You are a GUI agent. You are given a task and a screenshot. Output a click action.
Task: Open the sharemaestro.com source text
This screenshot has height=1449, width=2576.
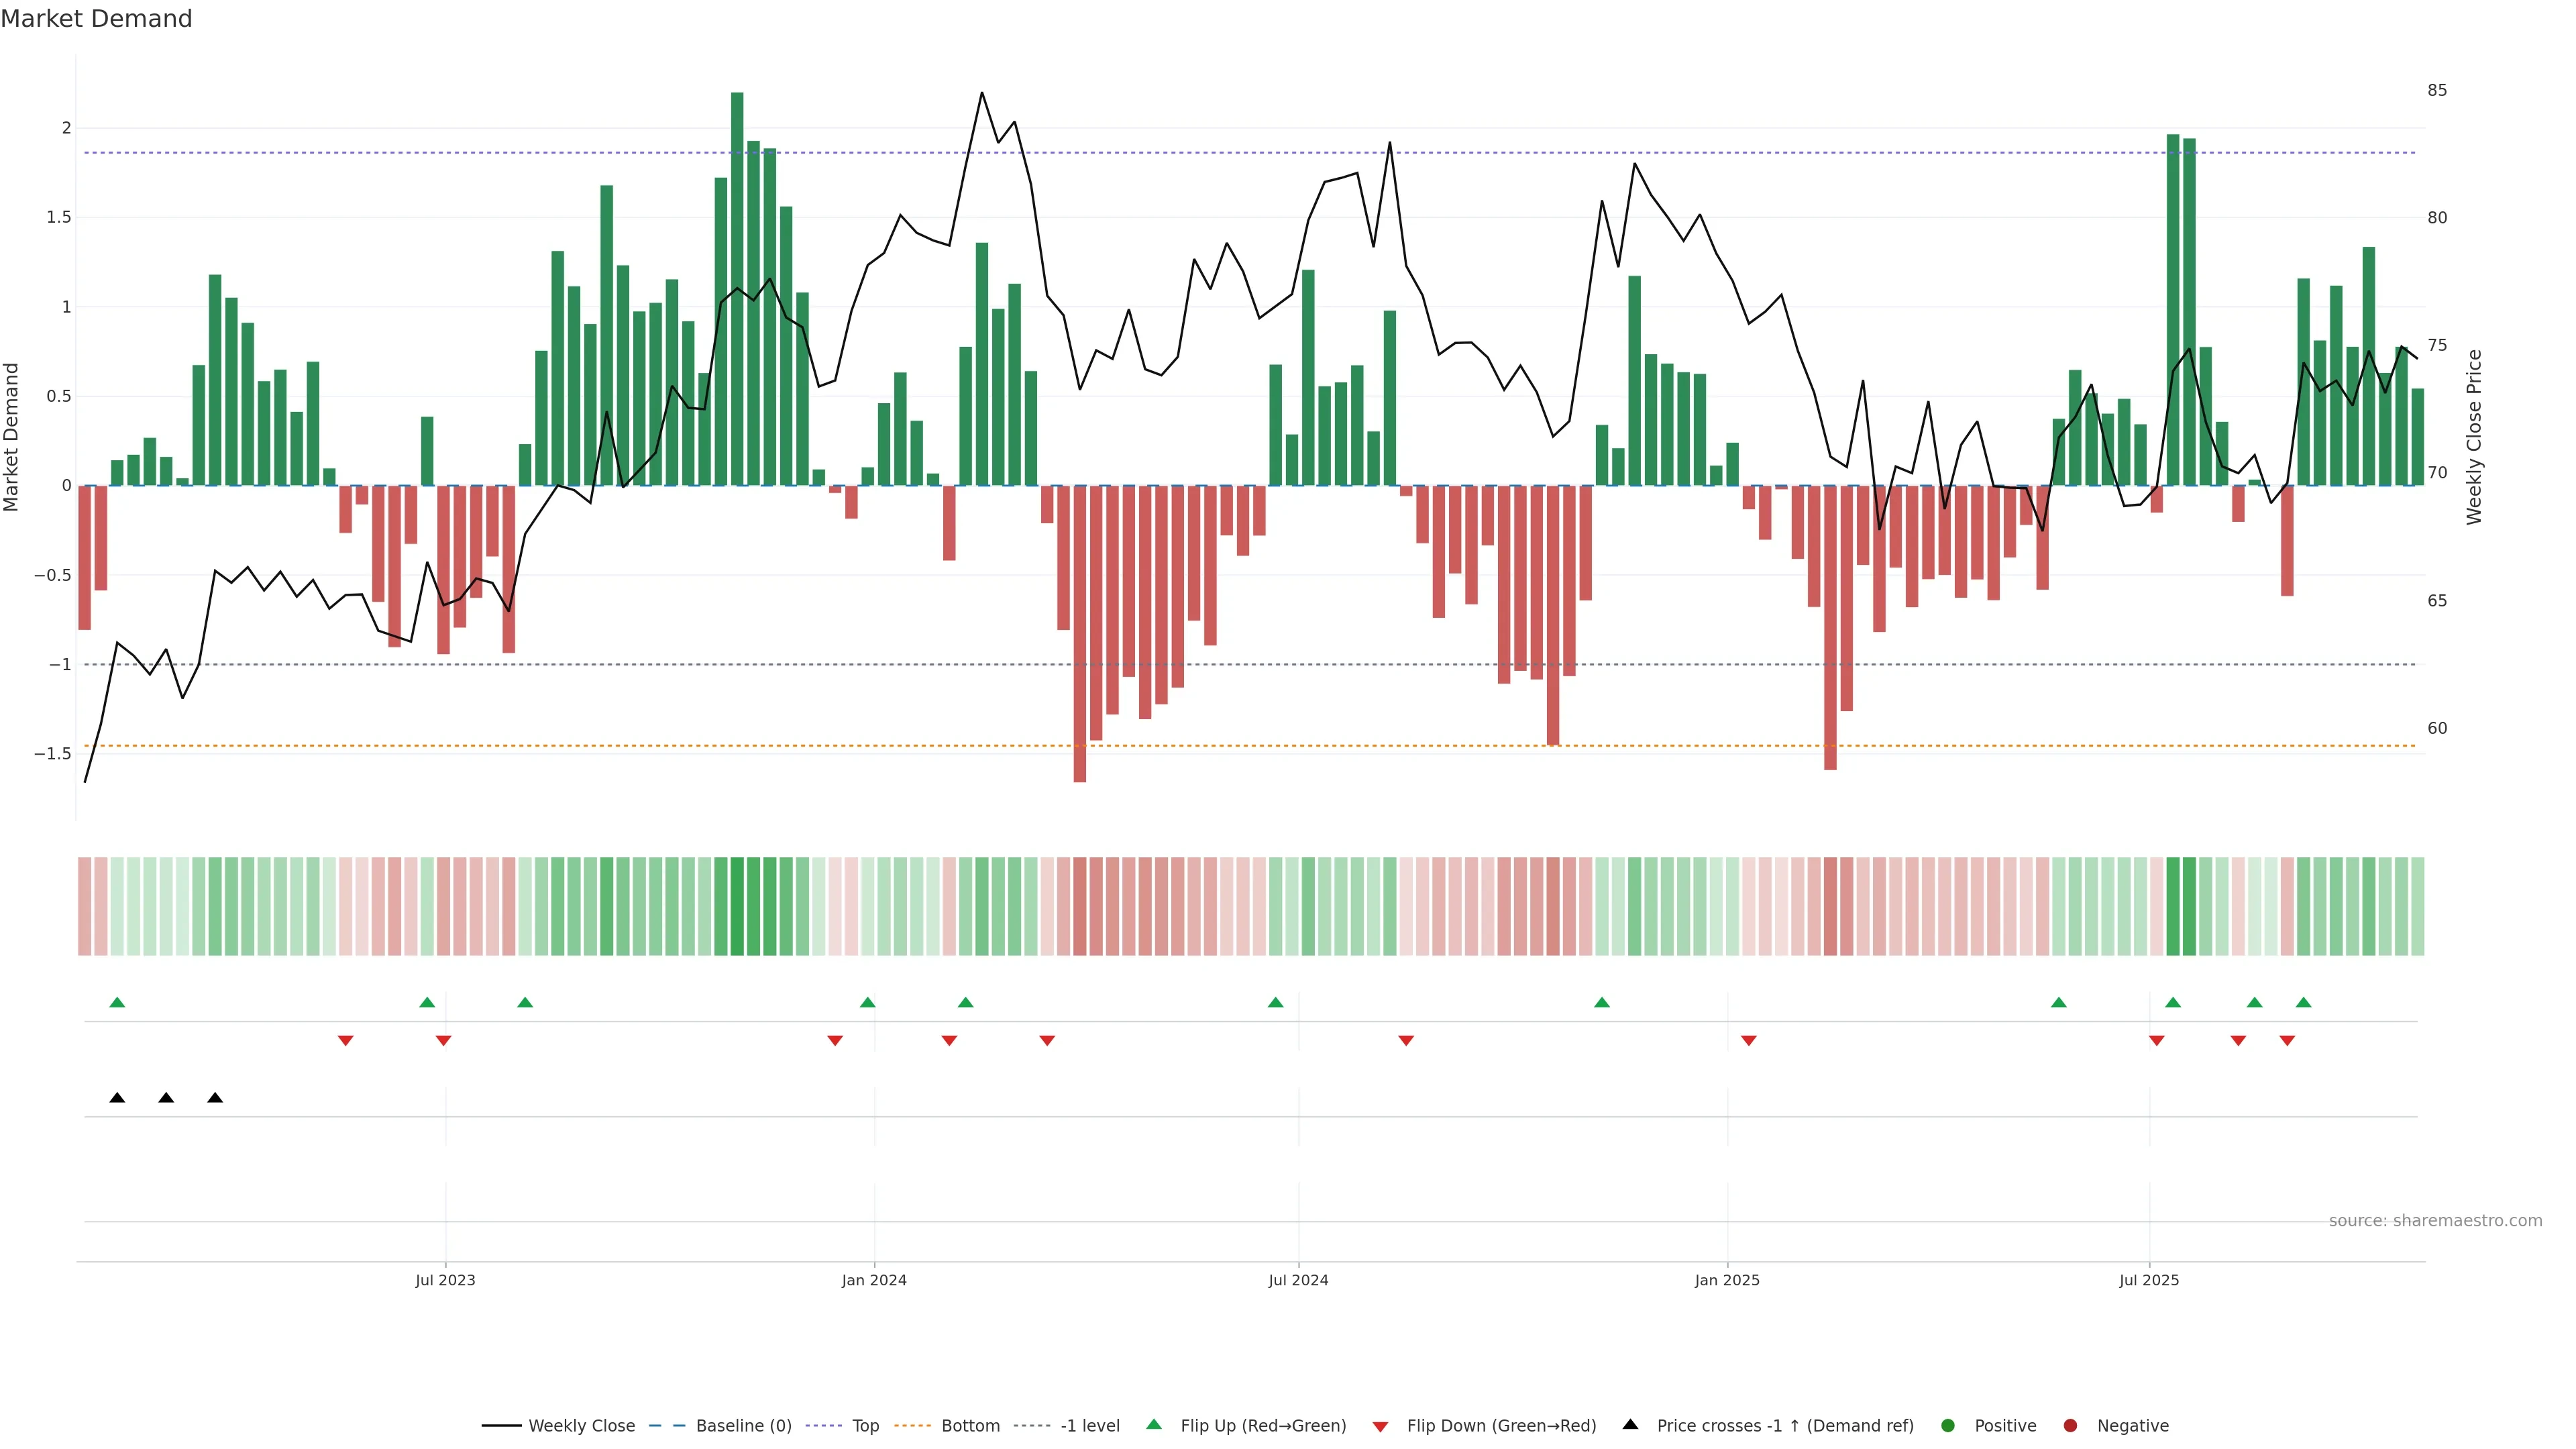pyautogui.click(x=2435, y=1221)
